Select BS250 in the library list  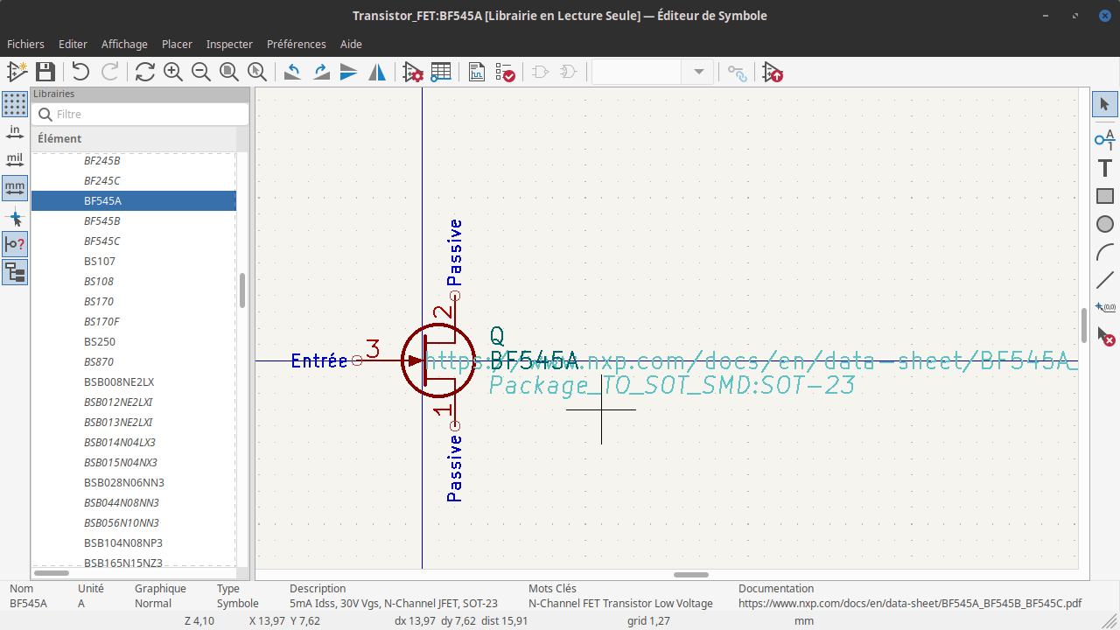(x=134, y=342)
